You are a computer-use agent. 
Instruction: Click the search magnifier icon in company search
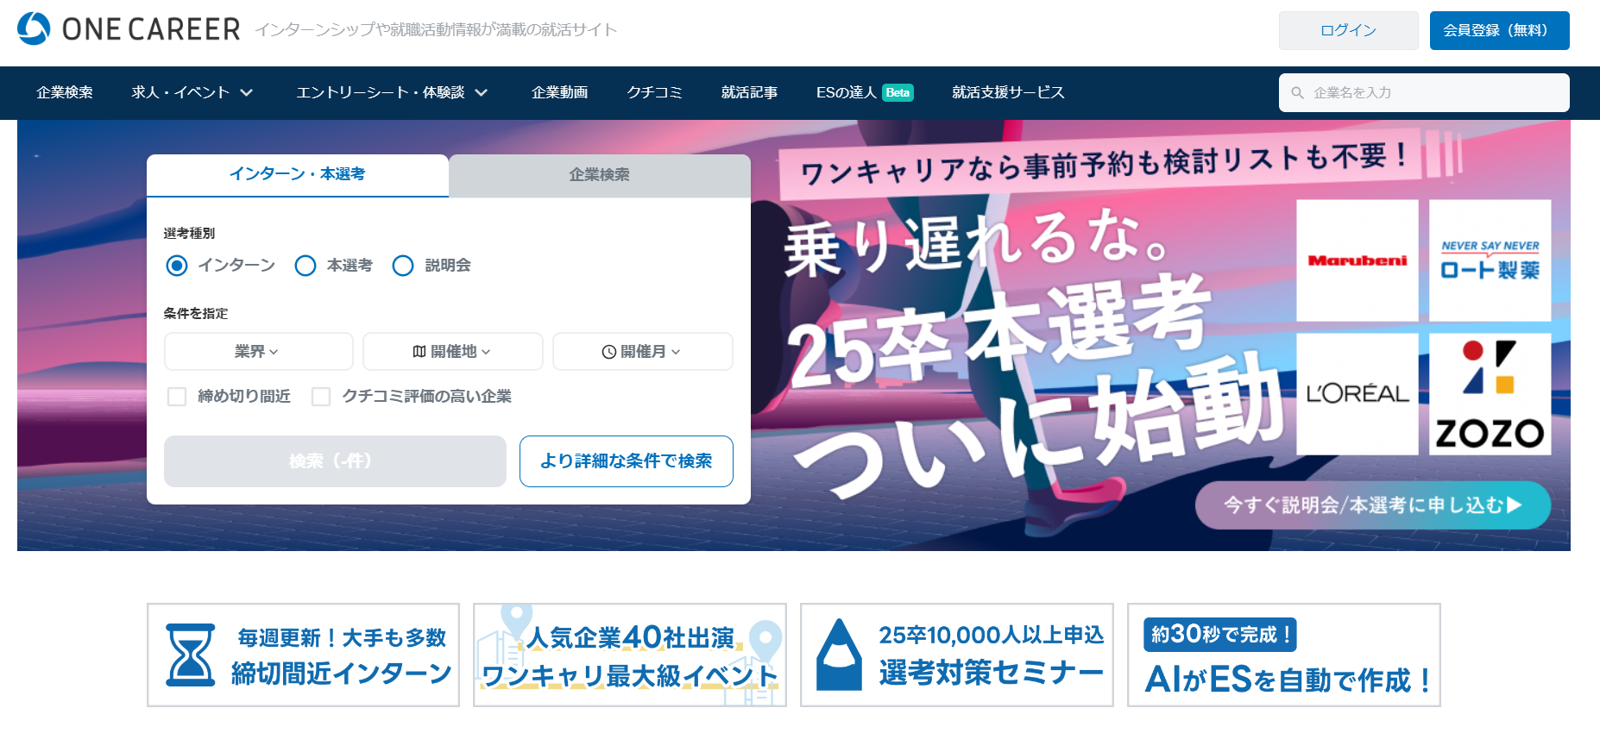pyautogui.click(x=1297, y=93)
